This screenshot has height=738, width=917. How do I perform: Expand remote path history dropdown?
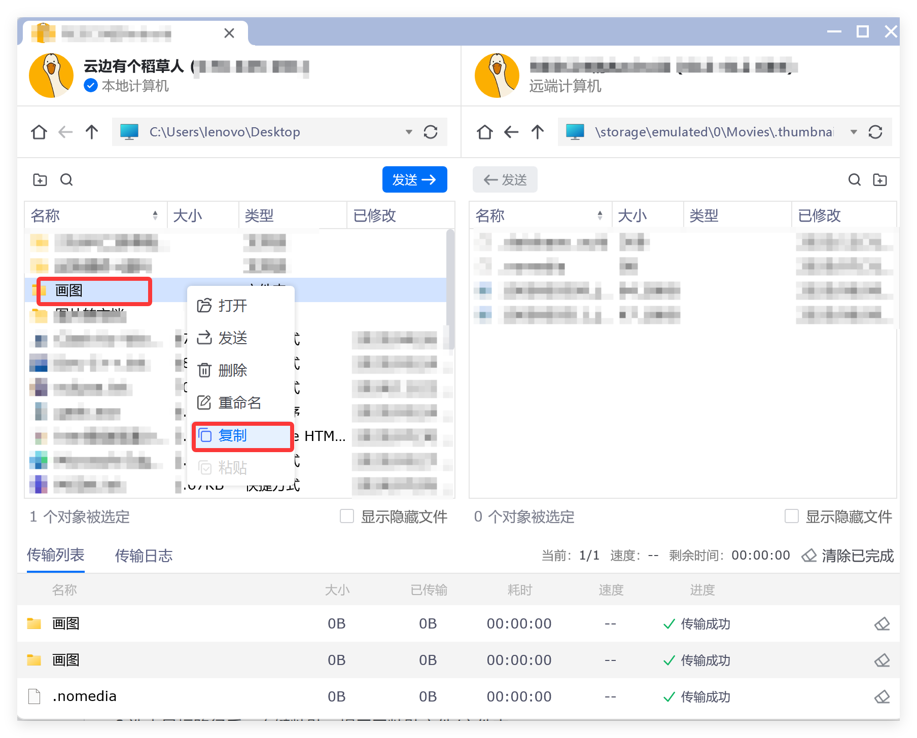854,132
